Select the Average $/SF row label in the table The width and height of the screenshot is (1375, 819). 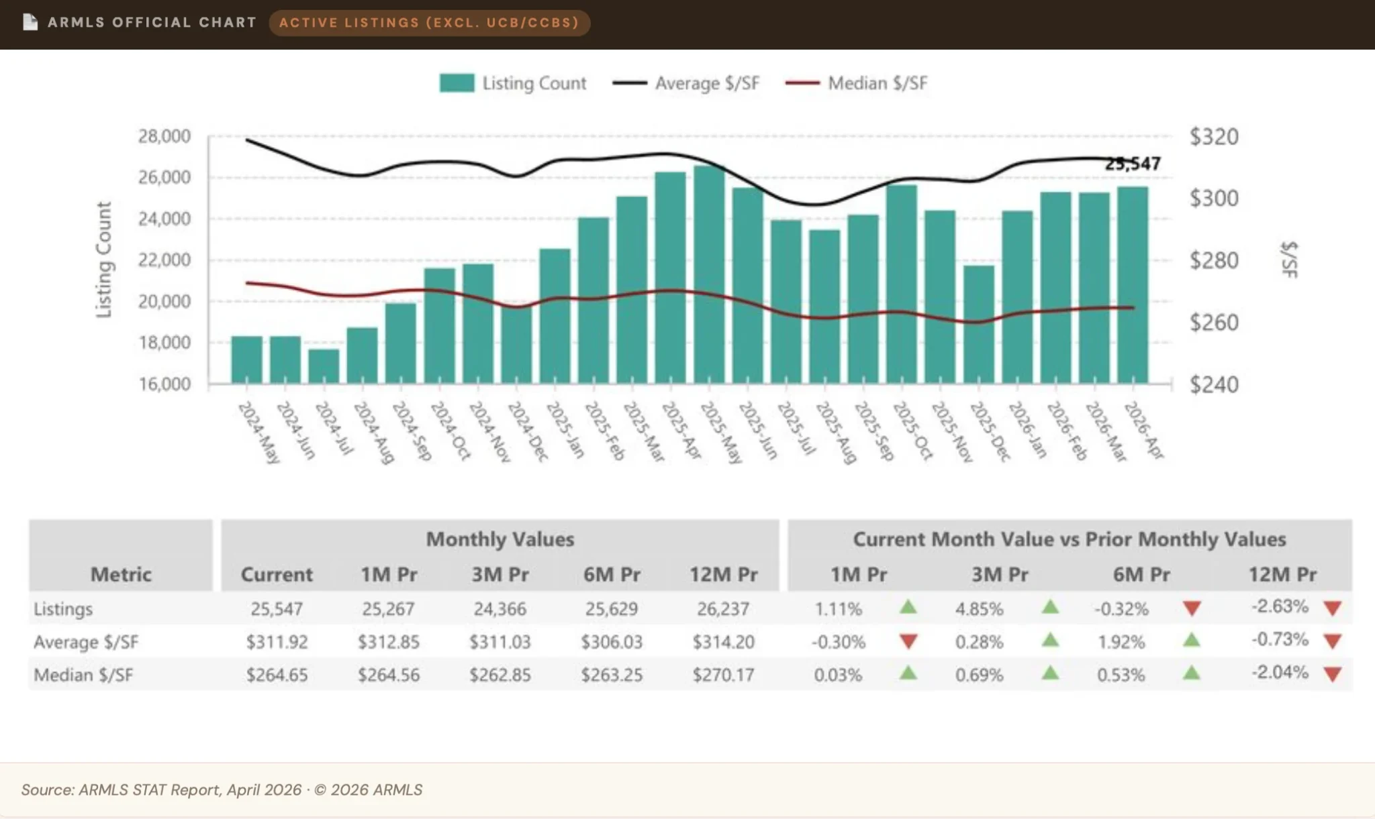[x=86, y=642]
